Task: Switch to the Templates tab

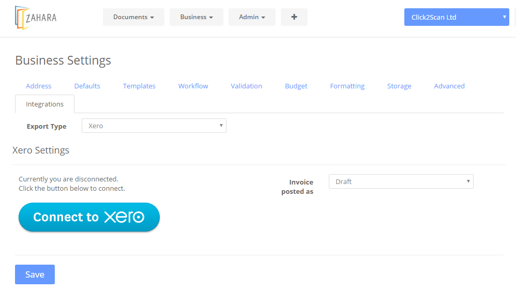Action: coord(139,86)
